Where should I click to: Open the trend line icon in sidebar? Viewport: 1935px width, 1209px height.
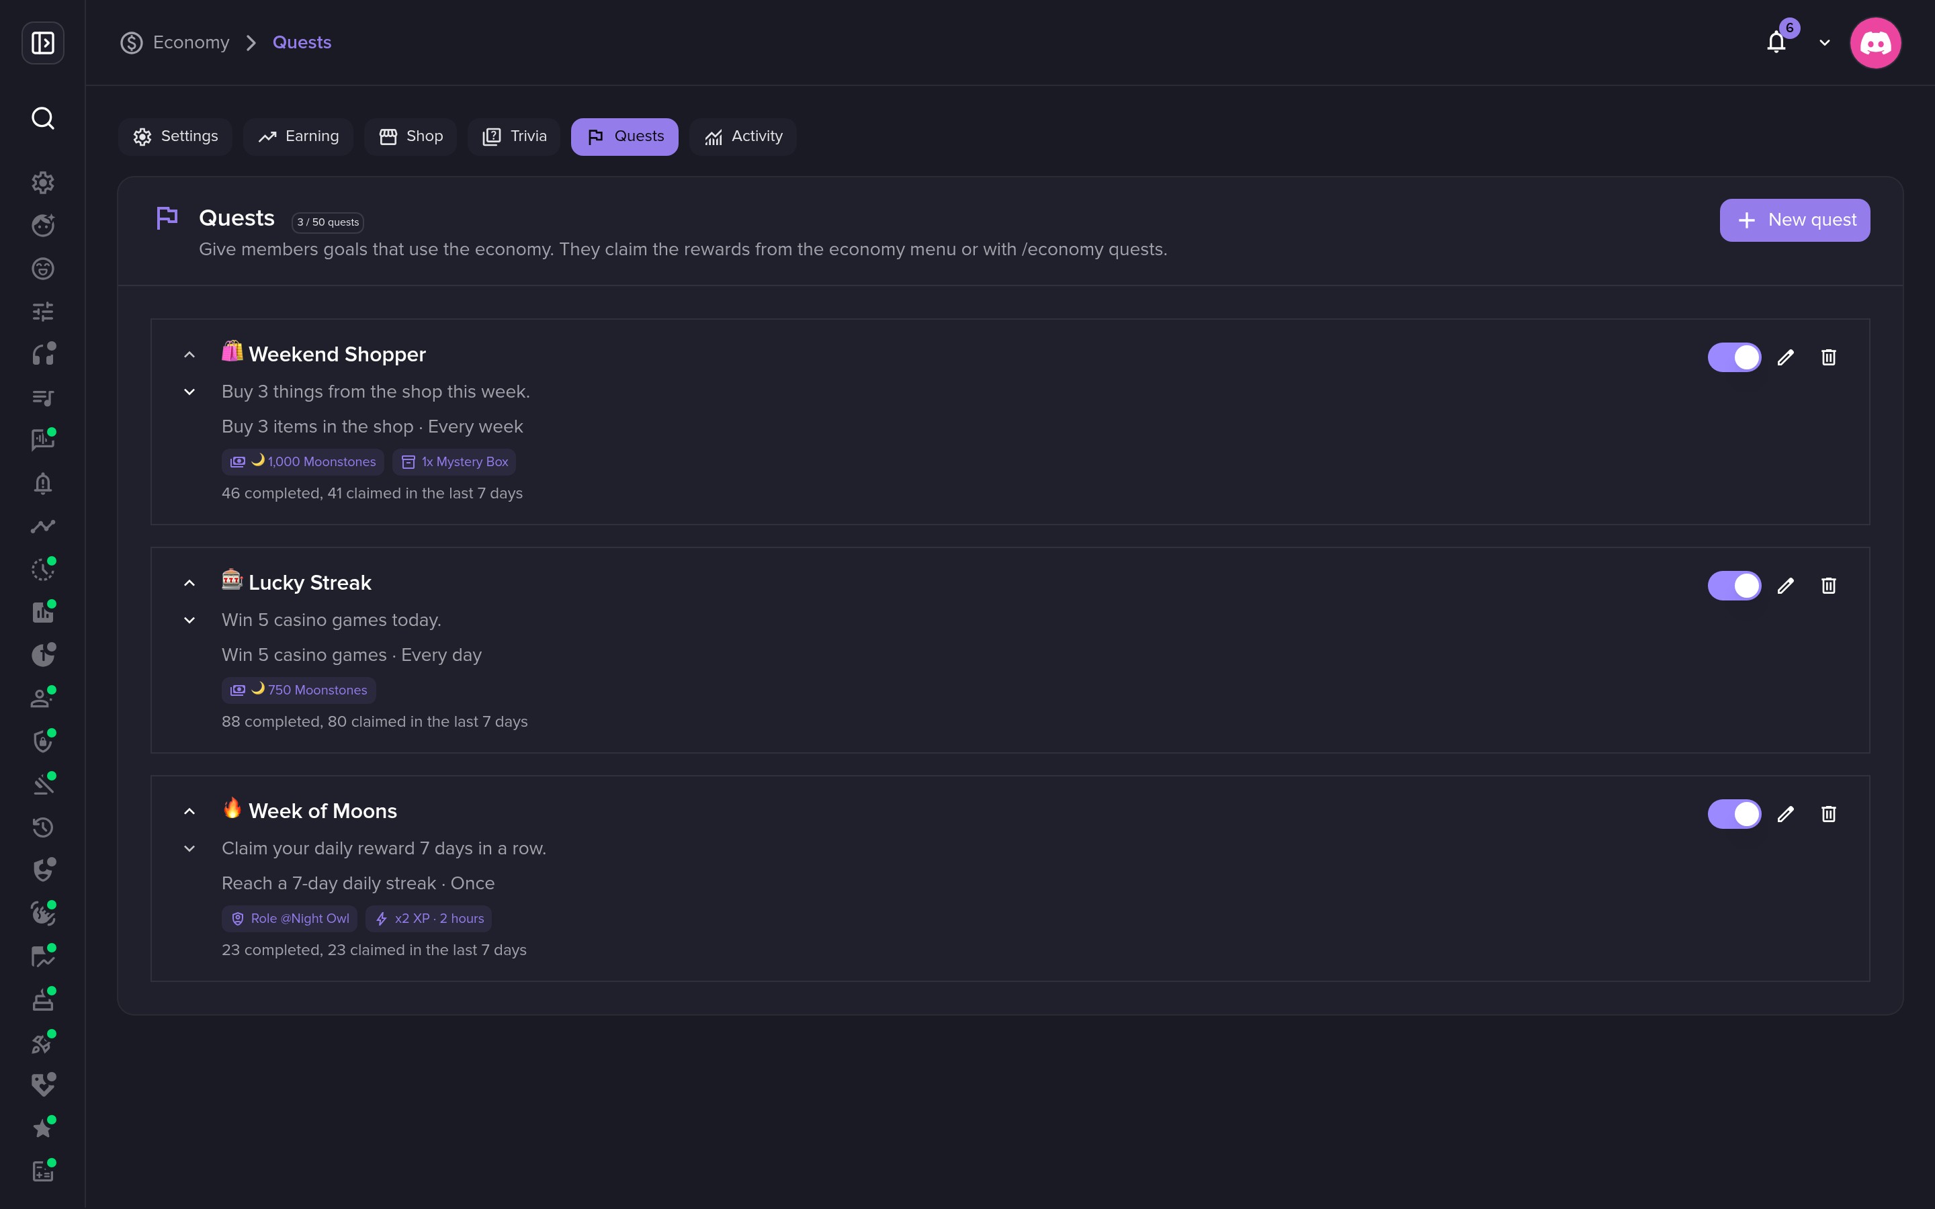(43, 526)
